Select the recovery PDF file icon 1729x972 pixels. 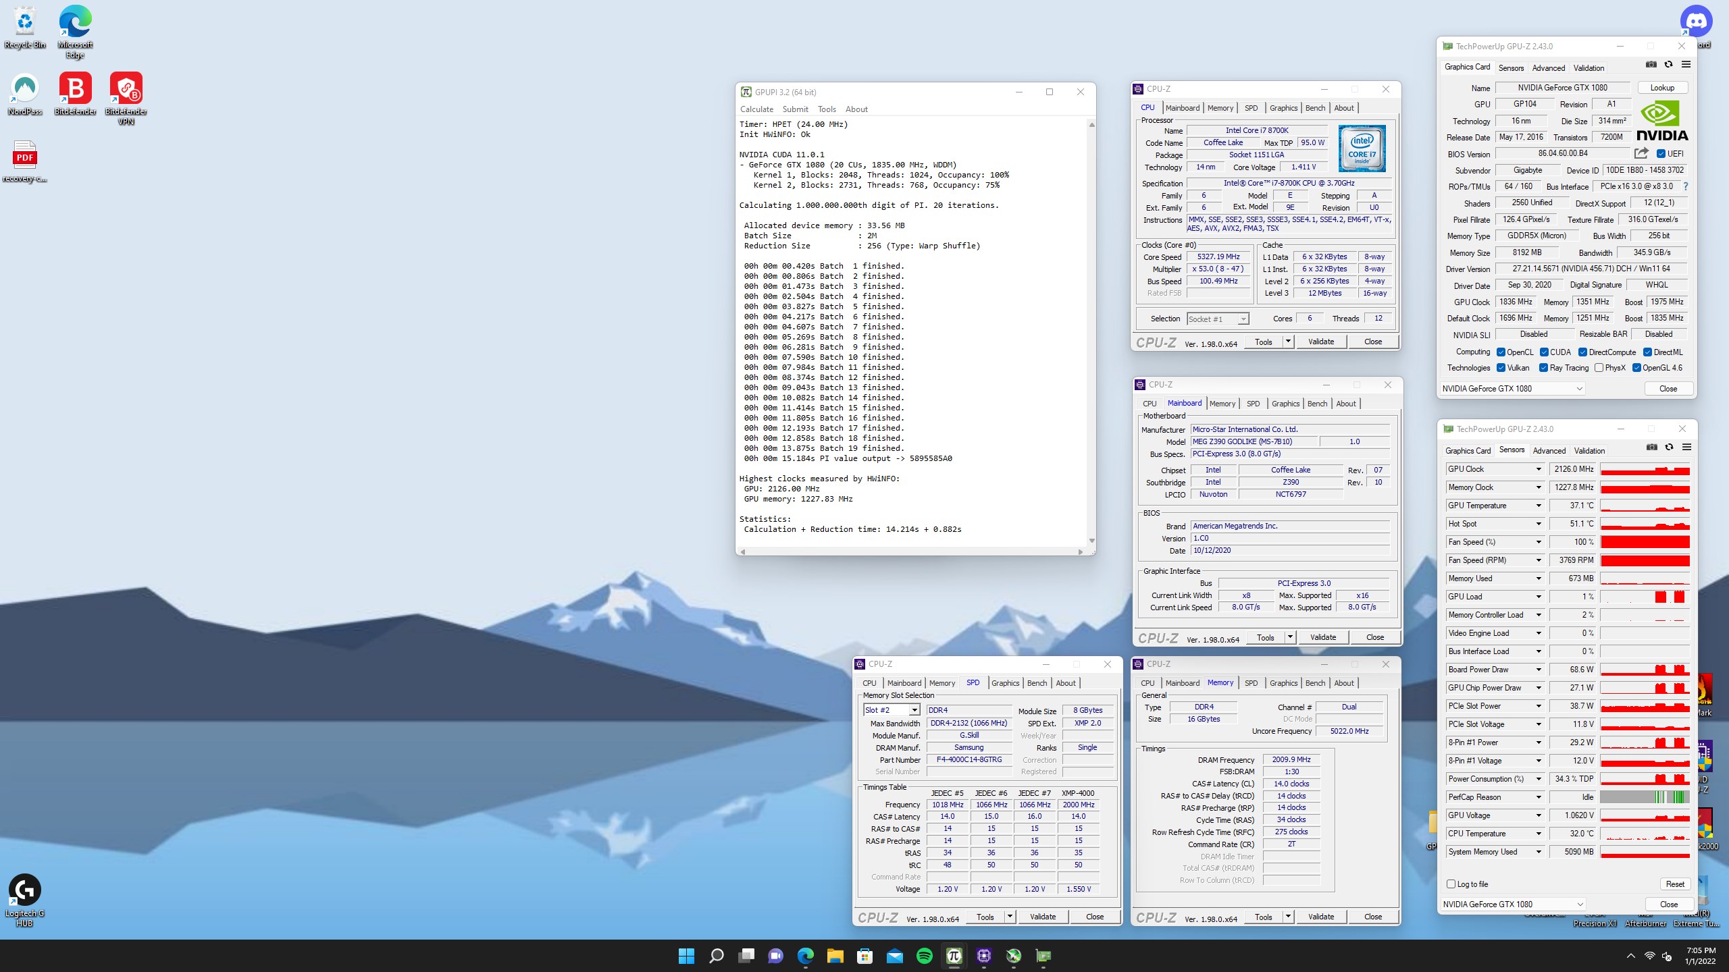pyautogui.click(x=25, y=162)
